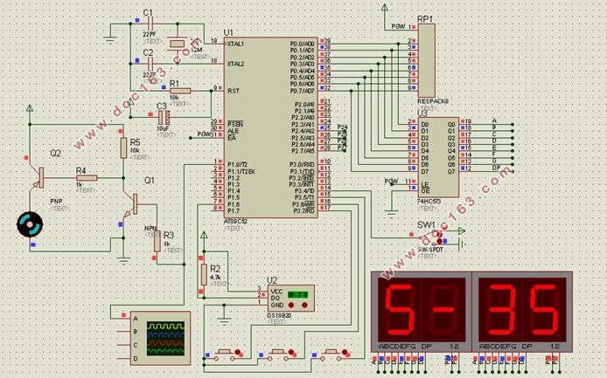This screenshot has width=607, height=378.
Task: Click the Q7 output label on U3
Action: [451, 171]
